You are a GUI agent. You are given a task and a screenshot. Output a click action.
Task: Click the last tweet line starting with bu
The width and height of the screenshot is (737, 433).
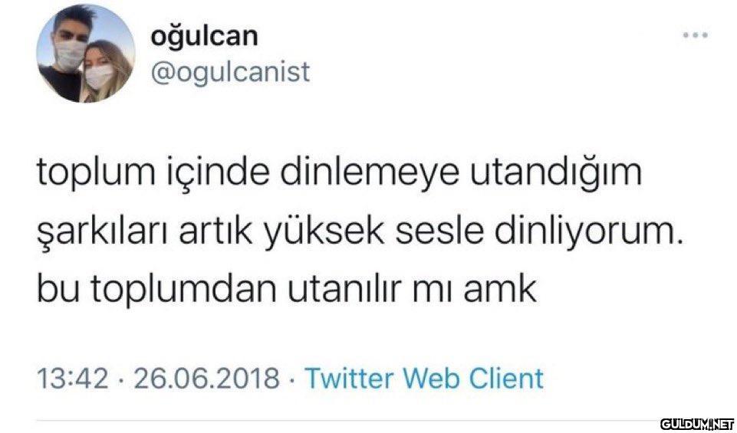[x=286, y=290]
